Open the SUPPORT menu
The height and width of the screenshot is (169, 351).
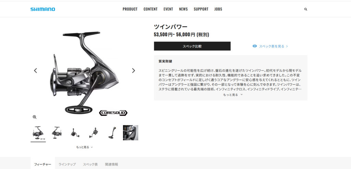(201, 9)
